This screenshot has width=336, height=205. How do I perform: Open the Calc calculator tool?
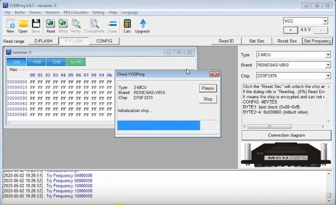point(127,26)
